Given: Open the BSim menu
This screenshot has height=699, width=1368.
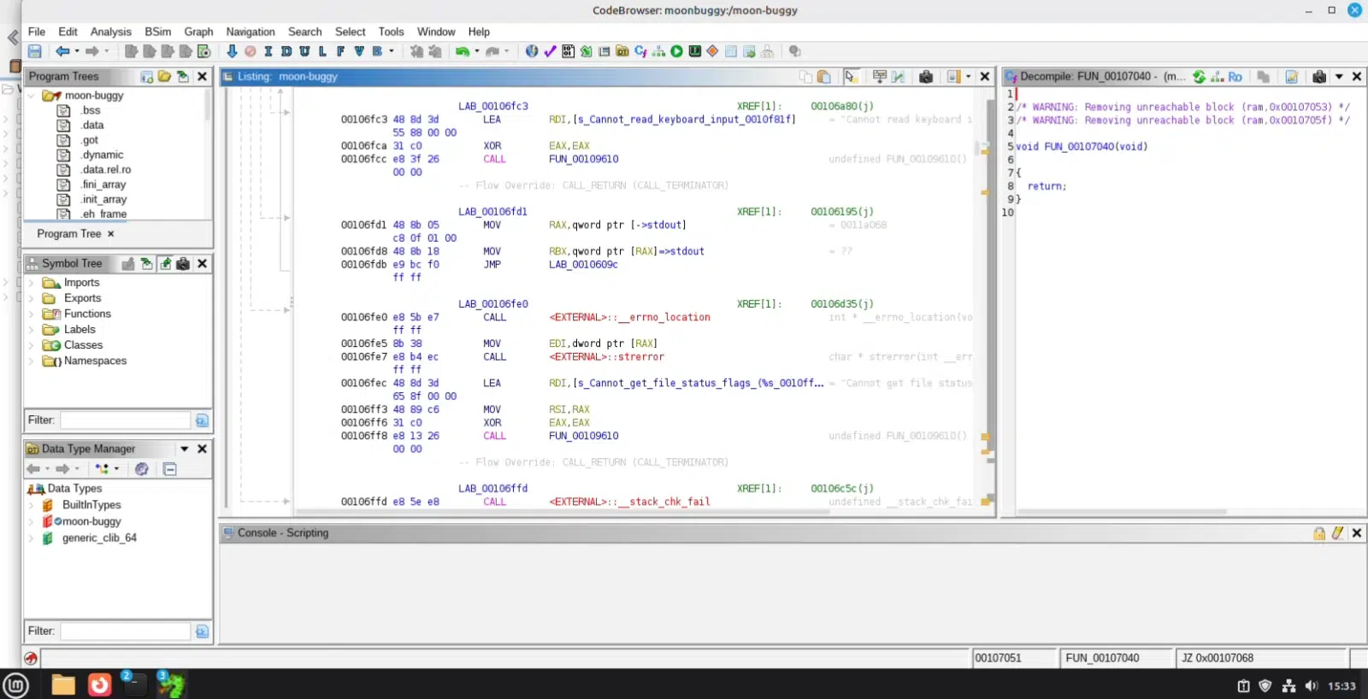Looking at the screenshot, I should (157, 32).
